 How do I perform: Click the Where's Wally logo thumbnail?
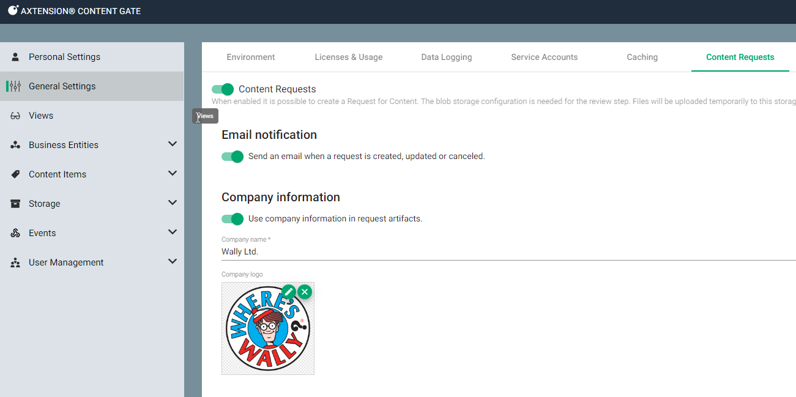[267, 330]
